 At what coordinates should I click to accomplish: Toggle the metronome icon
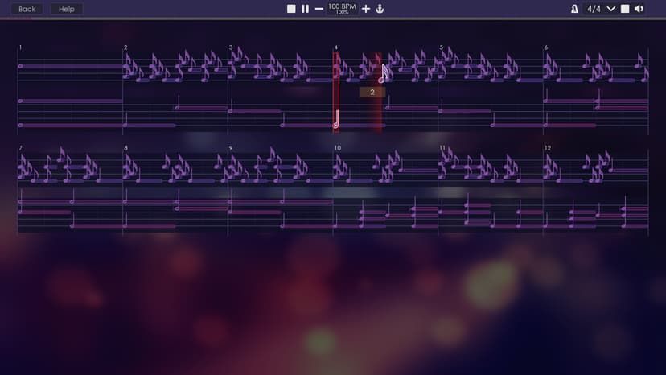[574, 9]
